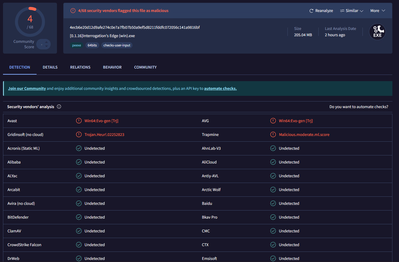
Task: Click the 'automate checks.' link in banner
Action: [x=220, y=89]
